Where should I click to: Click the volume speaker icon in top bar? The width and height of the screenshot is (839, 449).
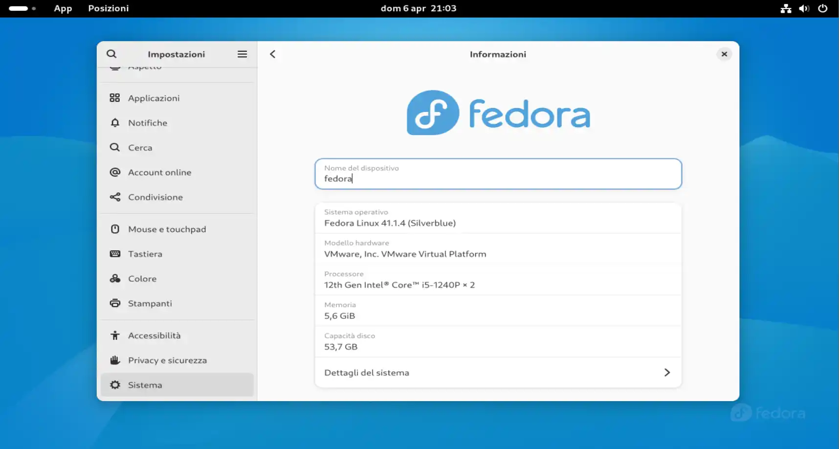point(804,8)
